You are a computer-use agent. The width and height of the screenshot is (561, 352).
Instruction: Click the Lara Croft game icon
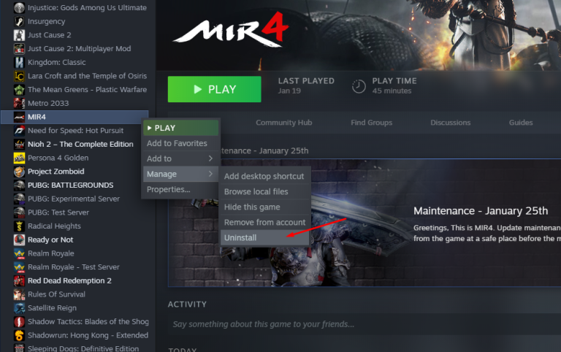click(x=19, y=76)
